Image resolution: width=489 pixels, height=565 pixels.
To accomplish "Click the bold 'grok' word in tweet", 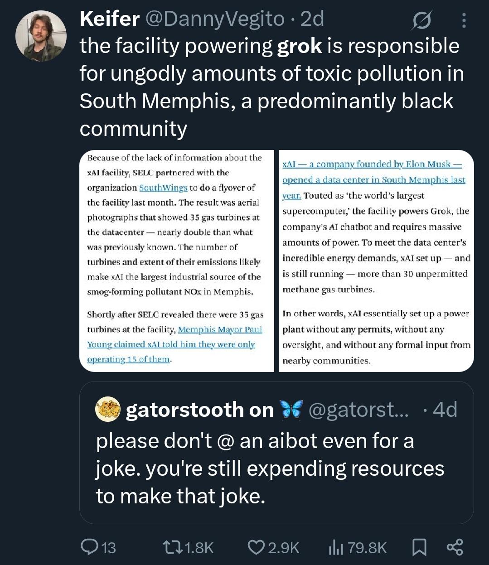I will (299, 46).
